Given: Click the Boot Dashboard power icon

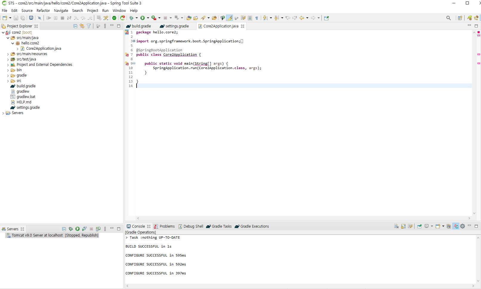Looking at the screenshot, I should coord(114,18).
